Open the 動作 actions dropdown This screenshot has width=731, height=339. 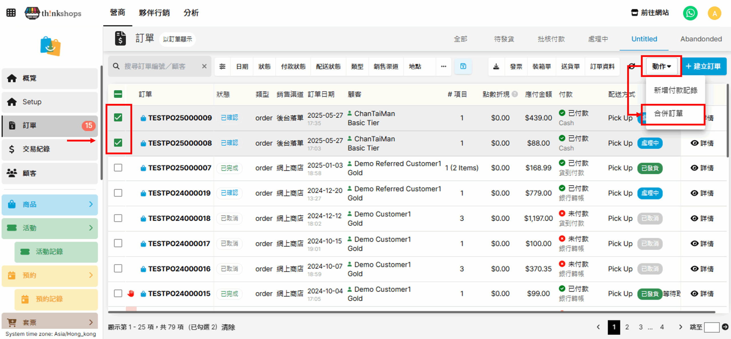tap(661, 66)
